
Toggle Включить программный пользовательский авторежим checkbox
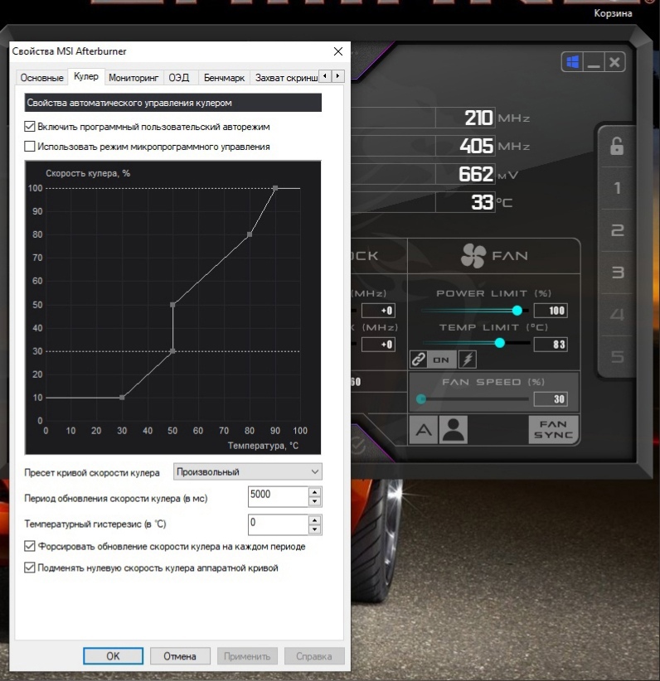click(x=30, y=127)
